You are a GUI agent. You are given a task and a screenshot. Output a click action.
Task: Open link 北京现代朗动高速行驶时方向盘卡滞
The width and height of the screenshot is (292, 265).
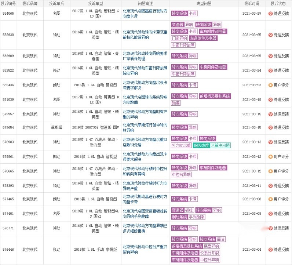[145, 199]
